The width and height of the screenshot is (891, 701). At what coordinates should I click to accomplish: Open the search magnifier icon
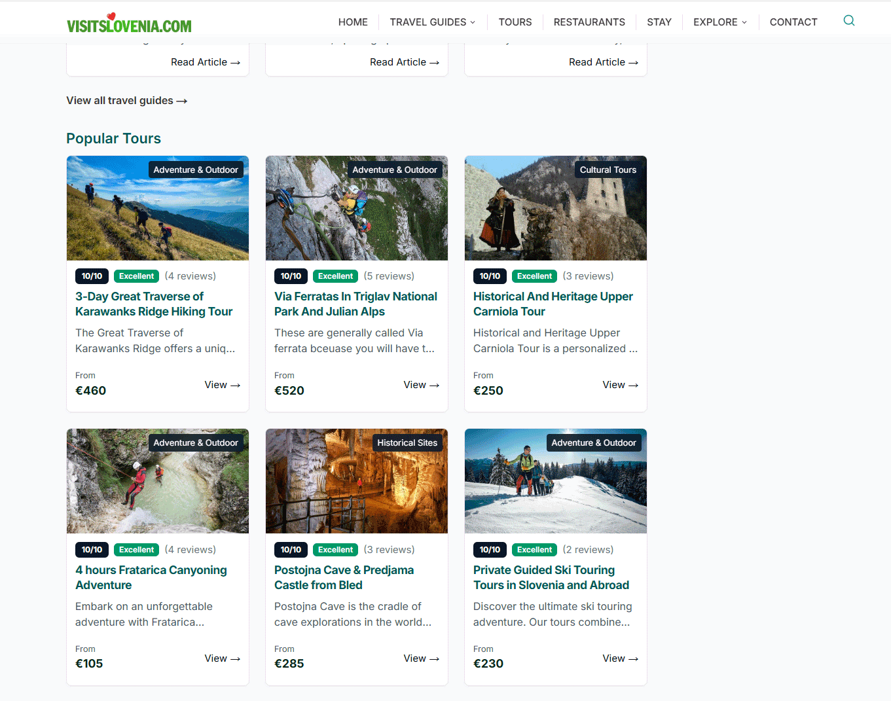pyautogui.click(x=848, y=20)
